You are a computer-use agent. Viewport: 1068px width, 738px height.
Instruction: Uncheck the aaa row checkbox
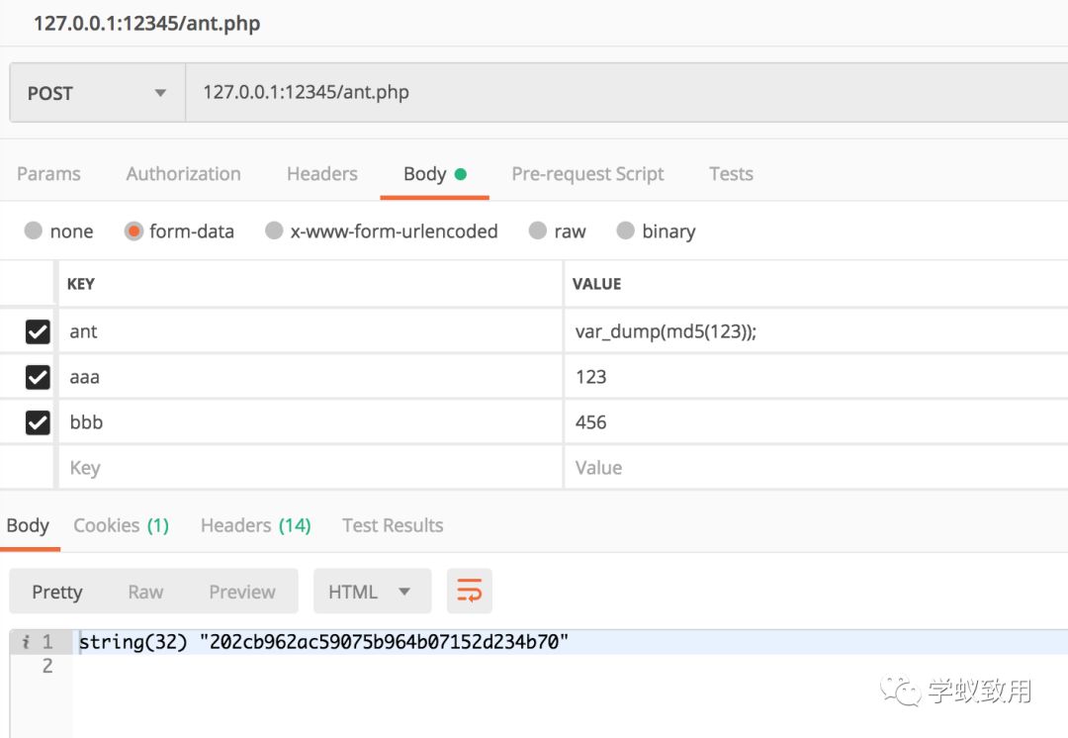click(38, 377)
